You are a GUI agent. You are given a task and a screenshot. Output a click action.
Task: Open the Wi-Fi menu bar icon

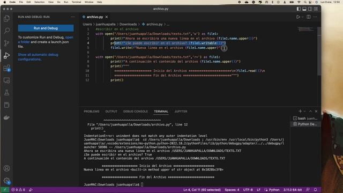[299, 2]
